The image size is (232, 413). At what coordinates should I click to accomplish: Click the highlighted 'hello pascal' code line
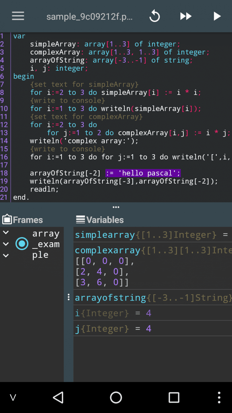coord(105,173)
